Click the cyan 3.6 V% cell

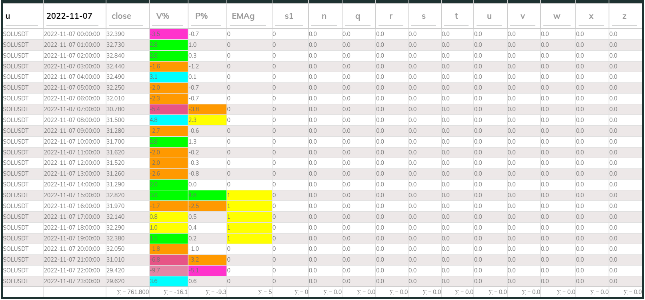(x=168, y=281)
